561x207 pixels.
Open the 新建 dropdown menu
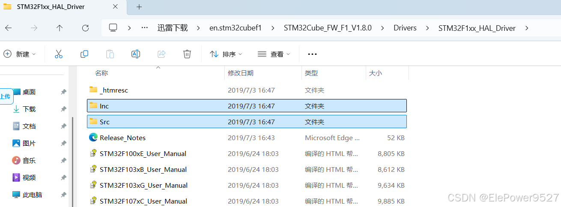tap(20, 54)
